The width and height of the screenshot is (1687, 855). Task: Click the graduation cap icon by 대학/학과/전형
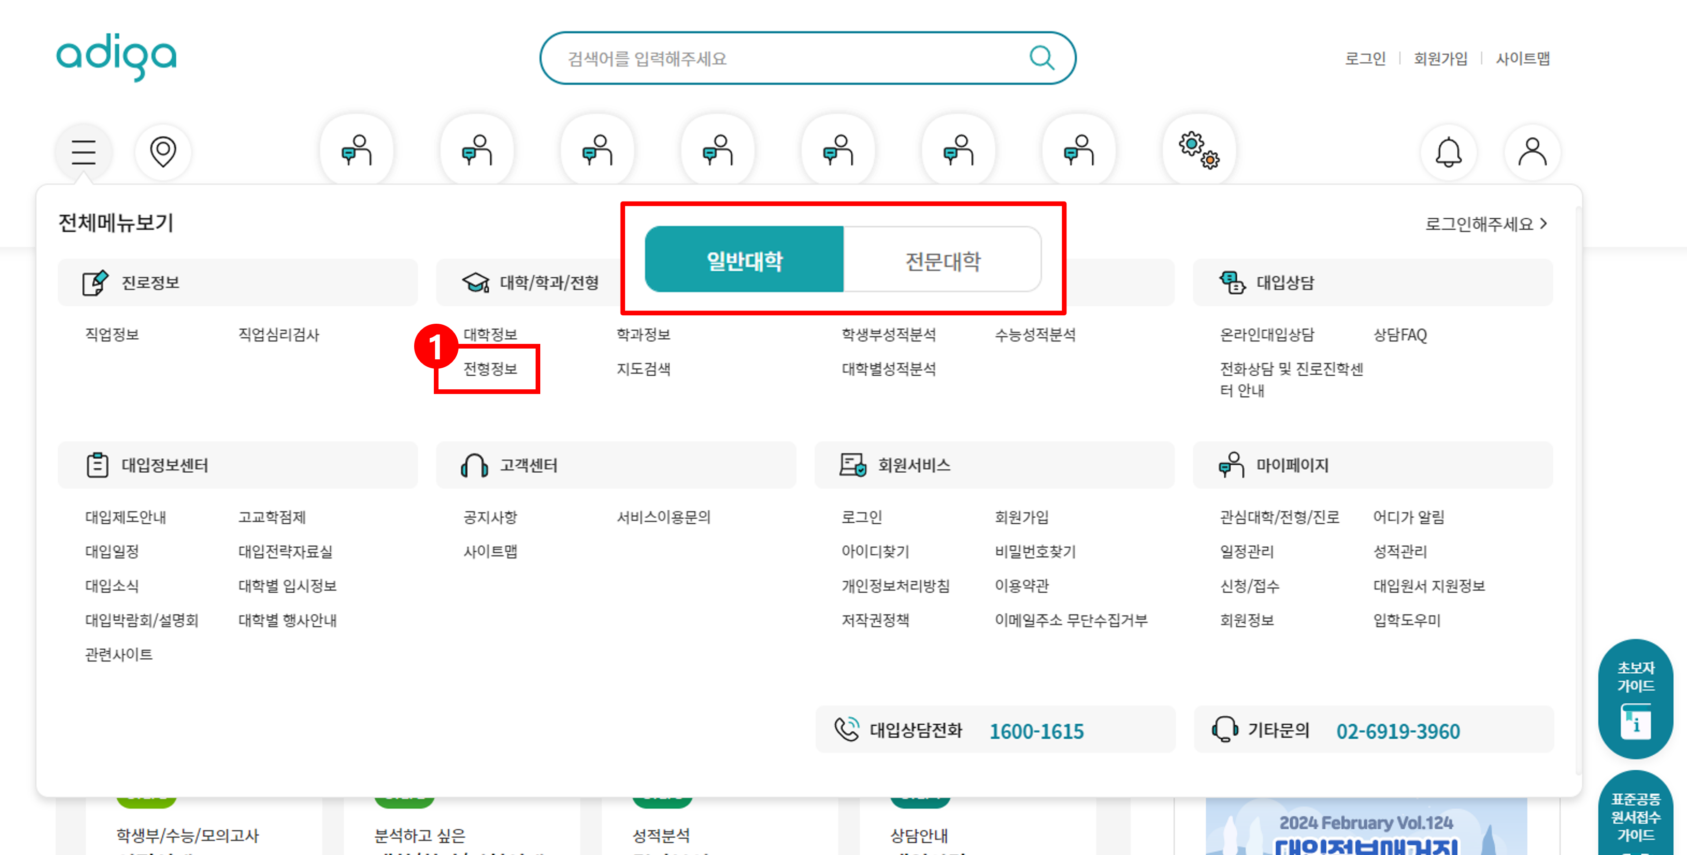pyautogui.click(x=476, y=283)
